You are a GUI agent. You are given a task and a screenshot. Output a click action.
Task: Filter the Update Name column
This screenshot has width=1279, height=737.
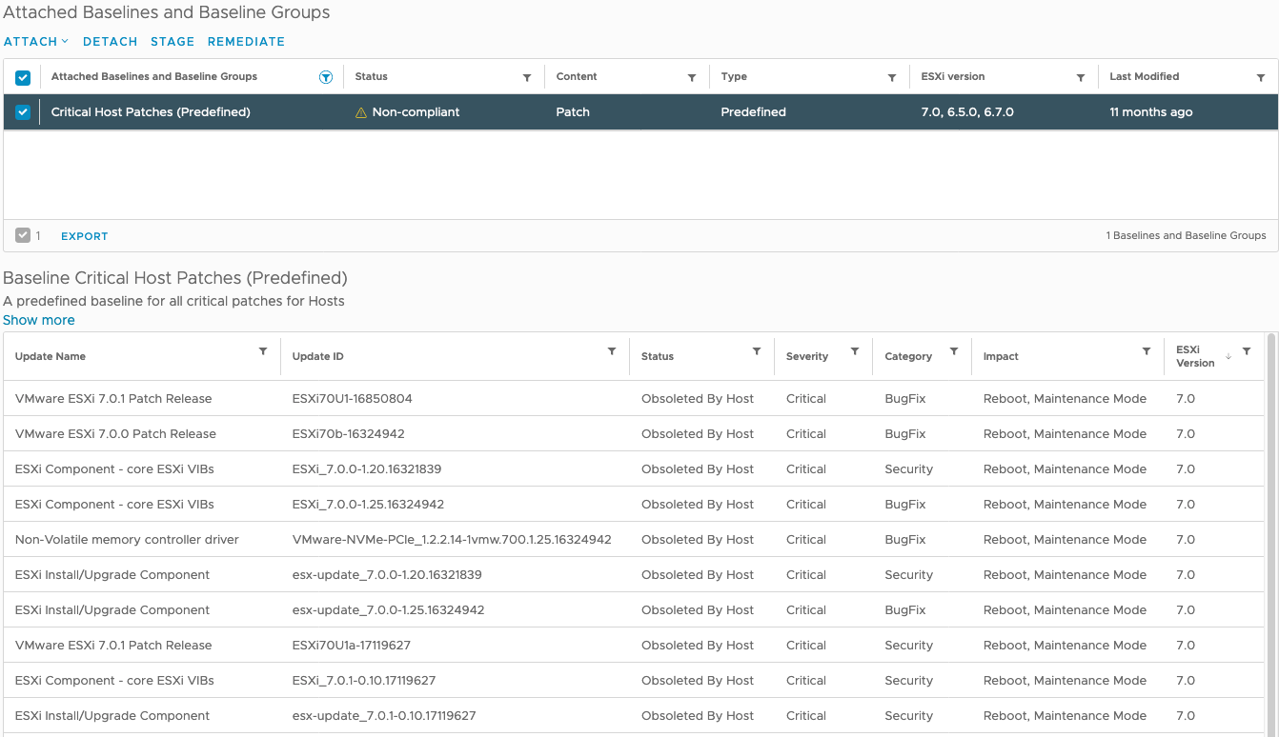tap(263, 351)
